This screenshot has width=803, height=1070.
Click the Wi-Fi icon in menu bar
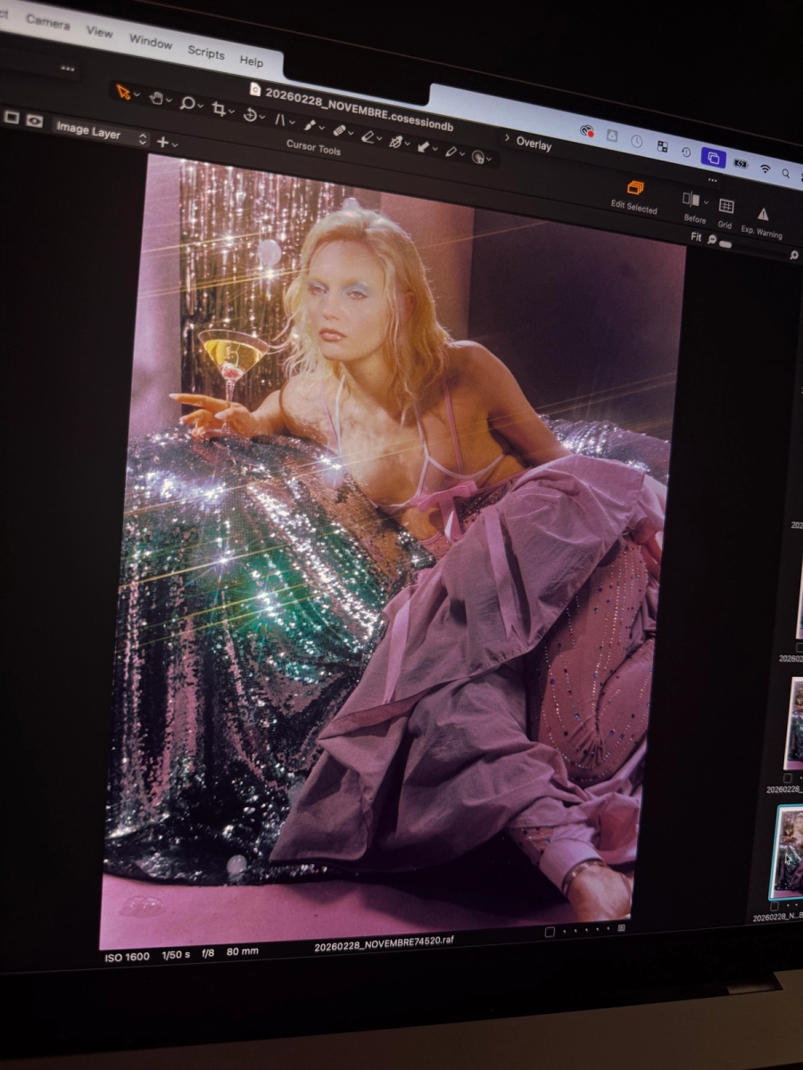[765, 169]
